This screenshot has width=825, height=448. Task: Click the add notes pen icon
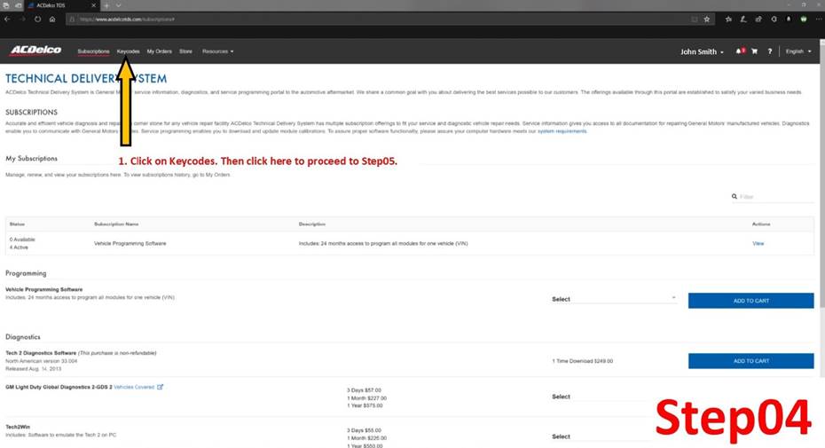tap(742, 19)
